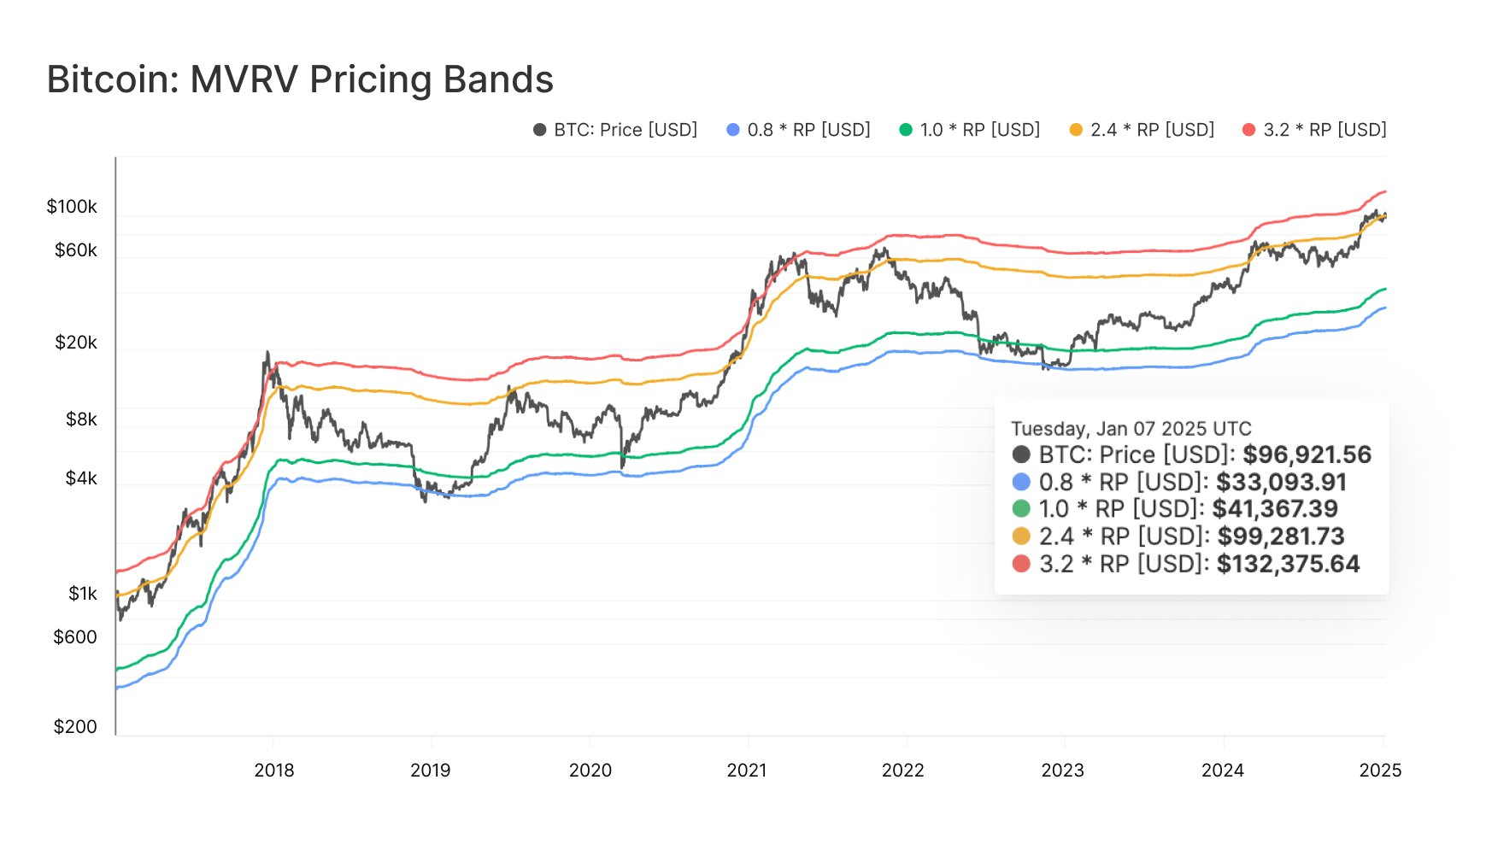Click the Bitcoin: MVRV Pricing Bands title
The height and width of the screenshot is (856, 1492).
click(300, 79)
